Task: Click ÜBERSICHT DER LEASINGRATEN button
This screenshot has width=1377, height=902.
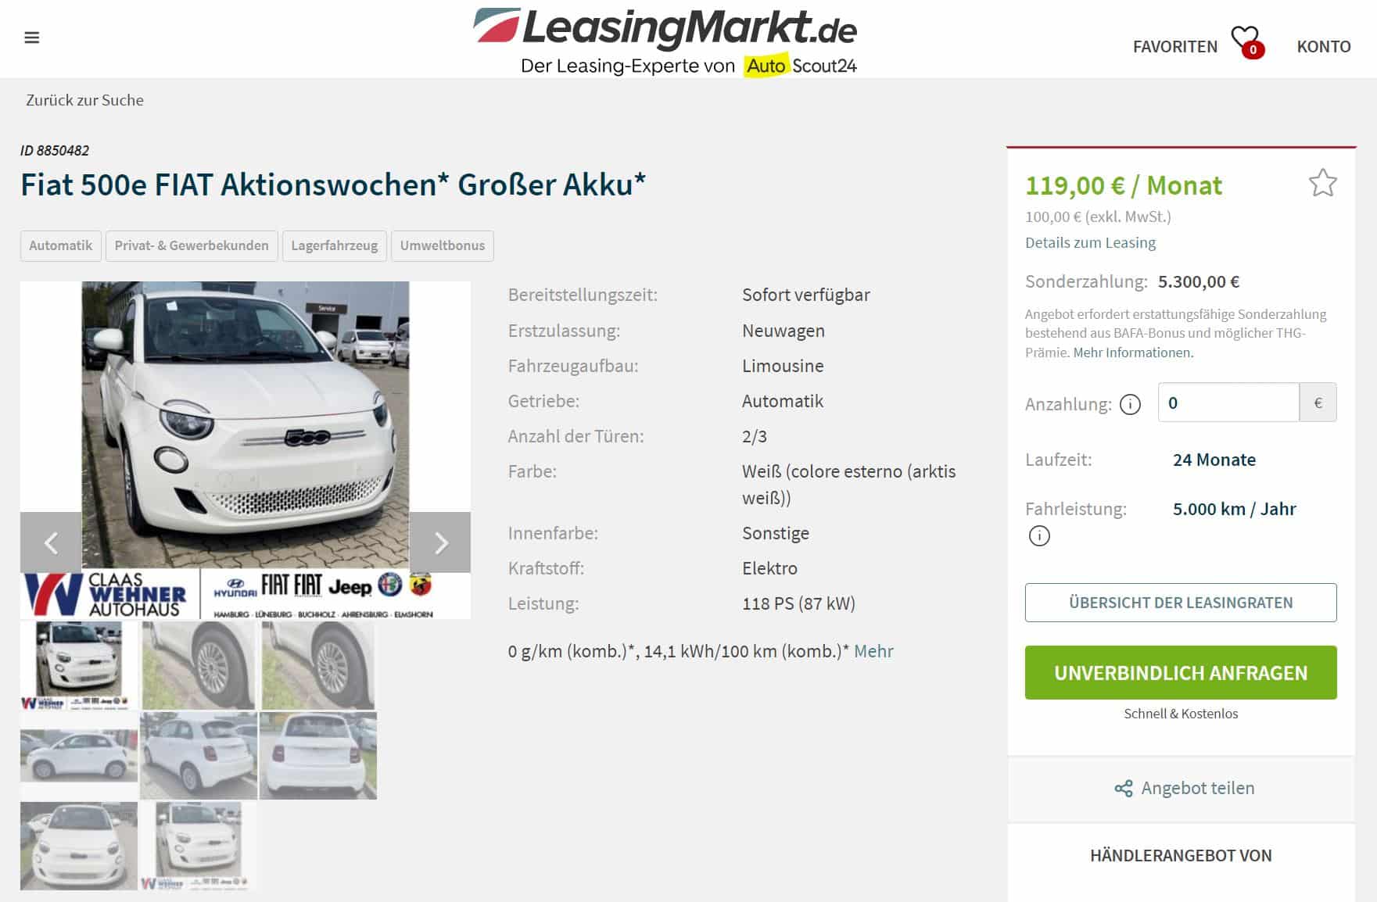Action: [x=1181, y=603]
